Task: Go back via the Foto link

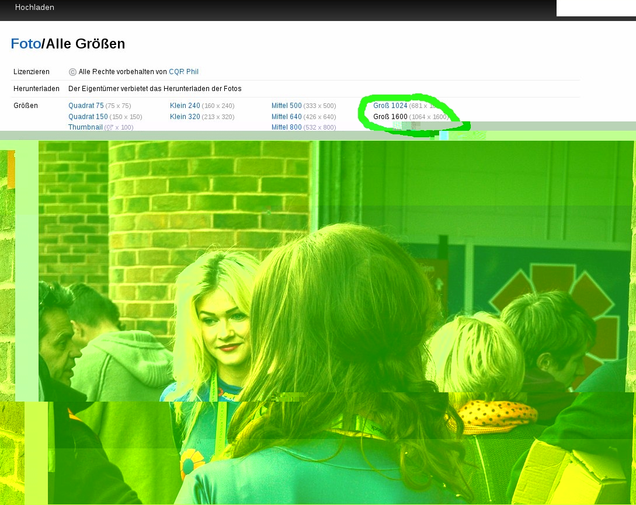Action: coord(26,44)
